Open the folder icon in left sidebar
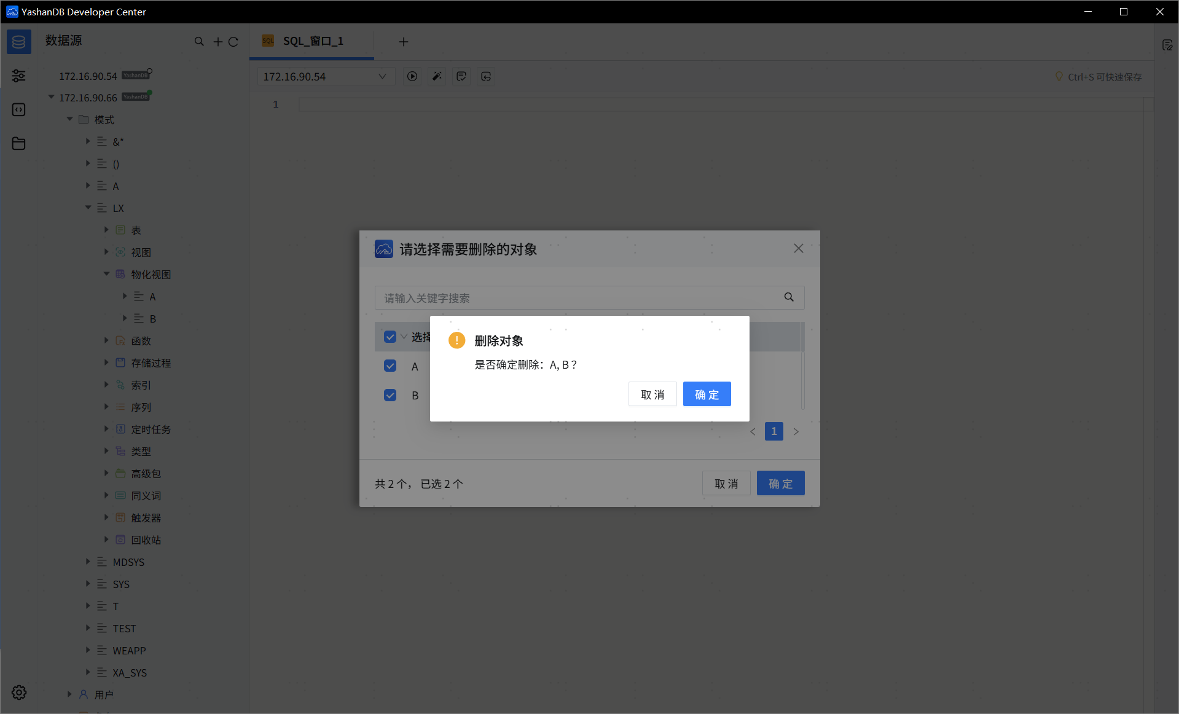This screenshot has width=1179, height=714. [x=18, y=144]
